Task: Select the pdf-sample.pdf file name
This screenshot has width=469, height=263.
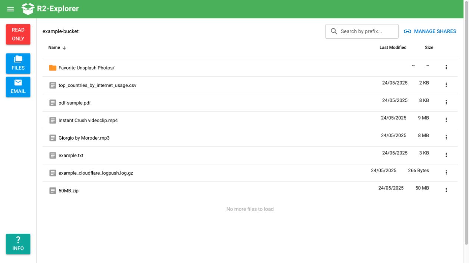Action: pyautogui.click(x=75, y=103)
